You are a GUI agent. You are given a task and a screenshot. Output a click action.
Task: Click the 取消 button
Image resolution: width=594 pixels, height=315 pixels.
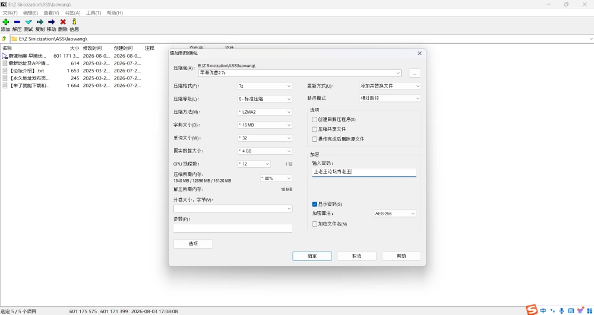click(x=356, y=256)
